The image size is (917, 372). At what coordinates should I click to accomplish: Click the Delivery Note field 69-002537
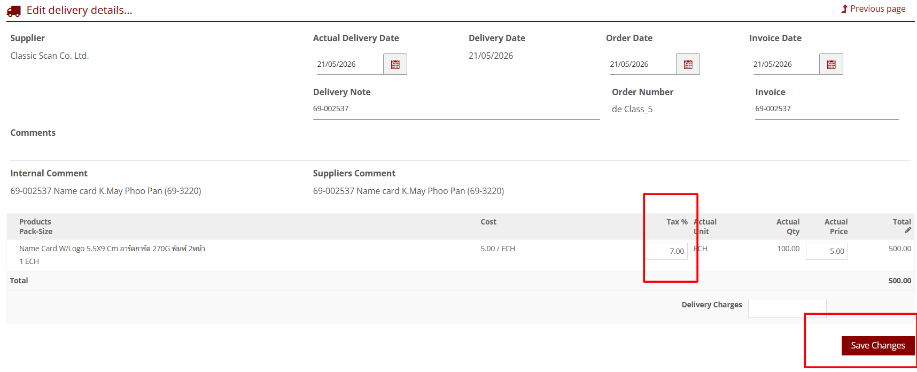point(456,109)
